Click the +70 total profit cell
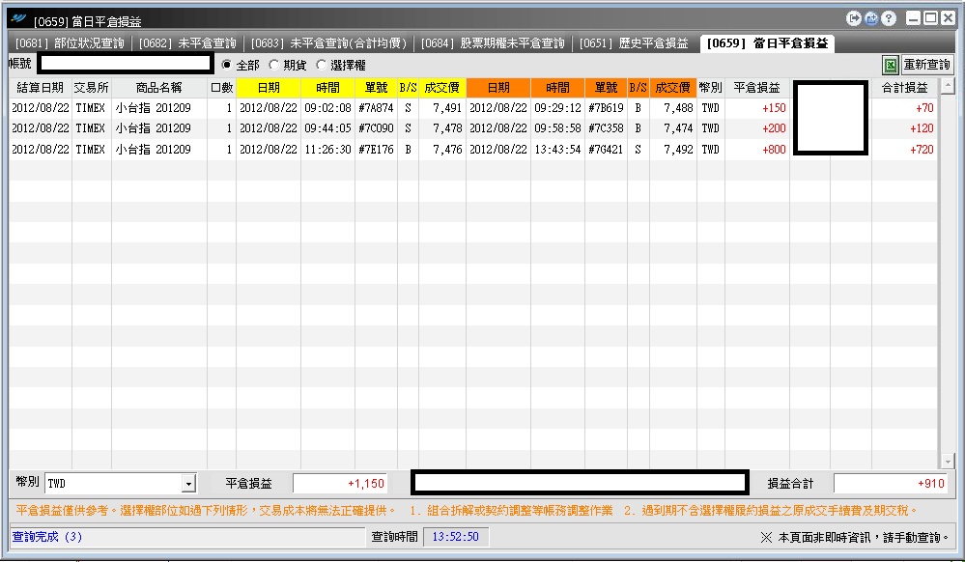Viewport: 965px width, 562px height. tap(905, 108)
